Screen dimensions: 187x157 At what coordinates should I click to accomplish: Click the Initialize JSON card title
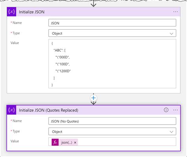click(x=32, y=12)
